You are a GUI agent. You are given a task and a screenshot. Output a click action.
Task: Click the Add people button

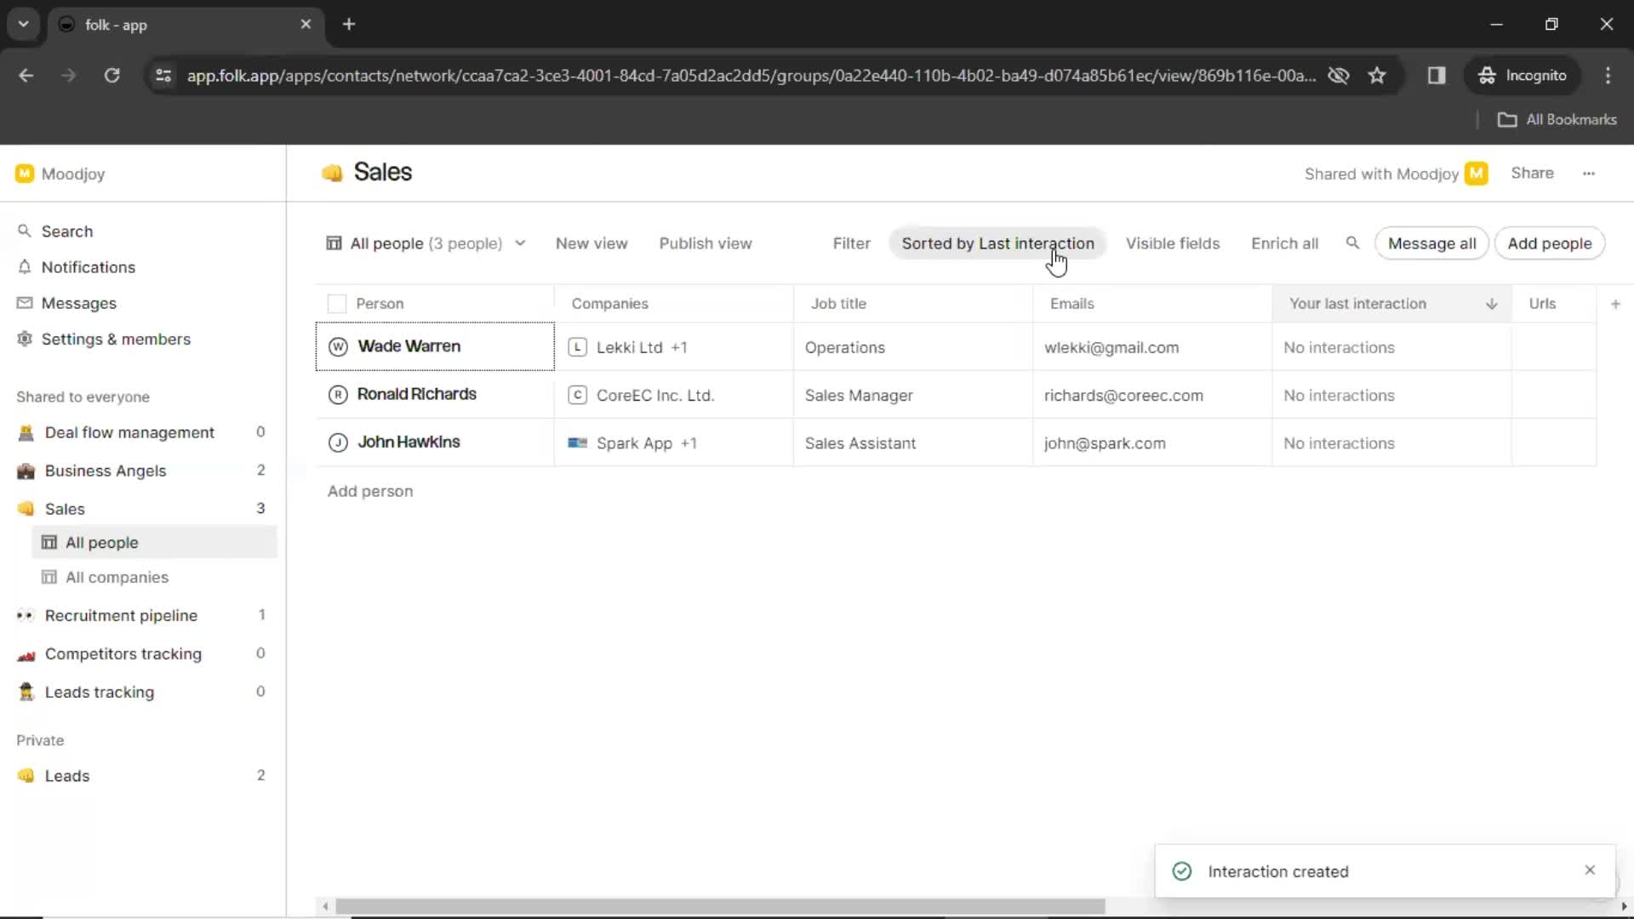click(1550, 243)
